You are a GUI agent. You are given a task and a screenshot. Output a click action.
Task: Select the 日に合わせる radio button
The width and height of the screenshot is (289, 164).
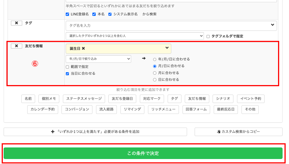click(x=155, y=79)
